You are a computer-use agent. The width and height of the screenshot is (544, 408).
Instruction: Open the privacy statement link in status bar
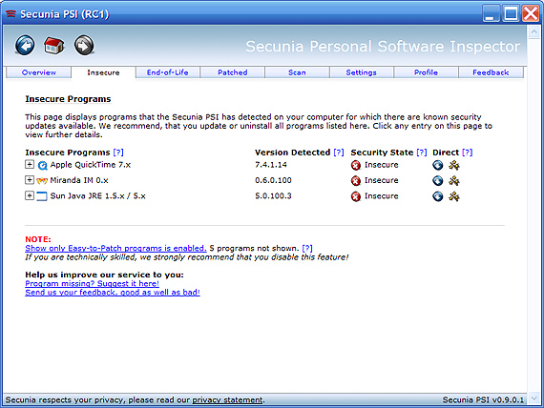(227, 400)
